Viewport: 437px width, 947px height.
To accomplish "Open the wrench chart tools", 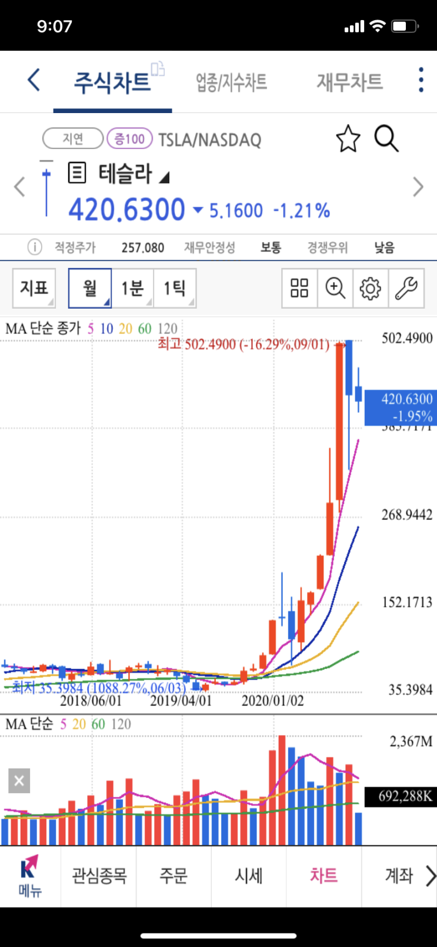I will coord(406,288).
